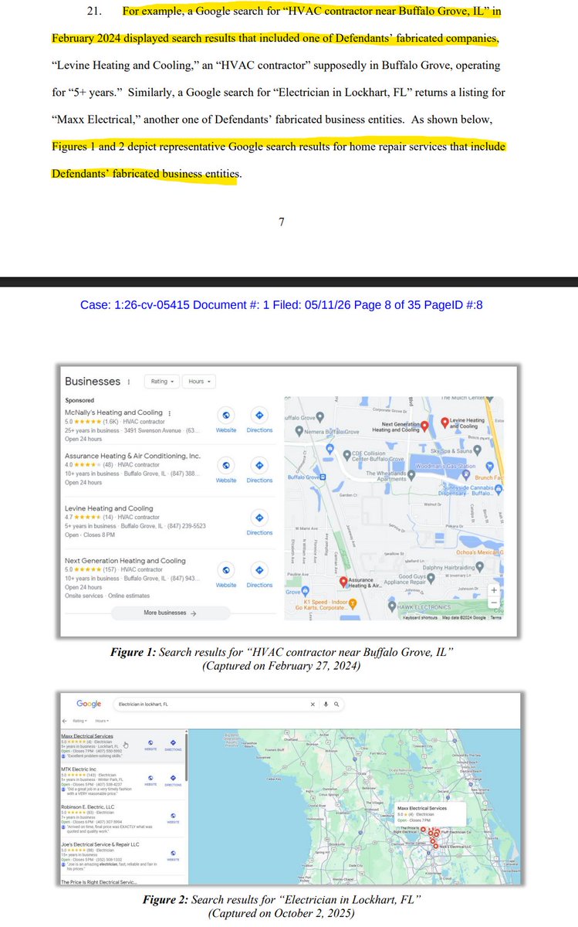Open the MTK Electric Inc listing
This screenshot has height=927, width=578.
click(x=78, y=769)
